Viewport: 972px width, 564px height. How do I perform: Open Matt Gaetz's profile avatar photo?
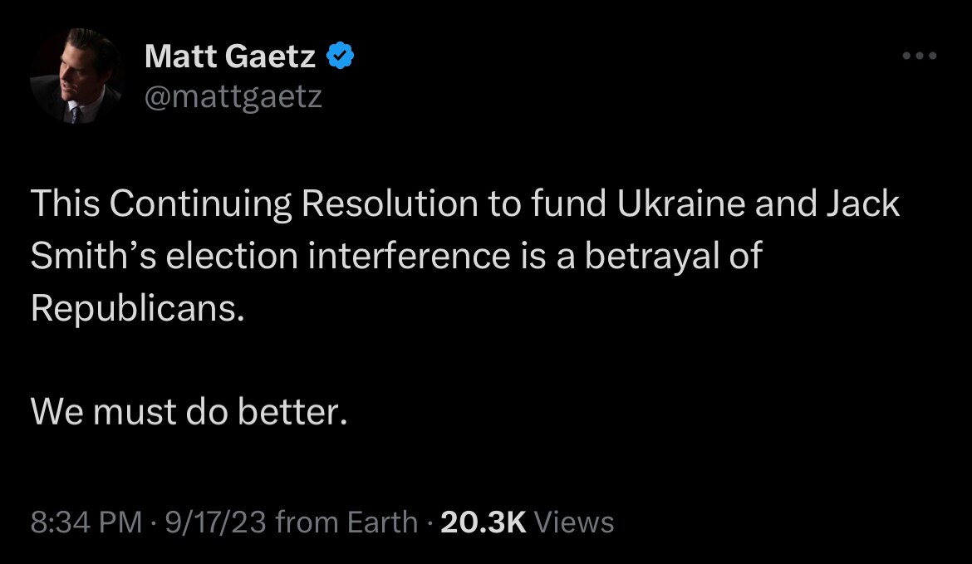[x=77, y=76]
